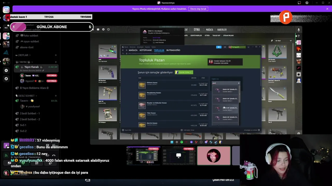Join the 5v5 2 voice channel
The width and height of the screenshot is (332, 186).
[x=36, y=131]
